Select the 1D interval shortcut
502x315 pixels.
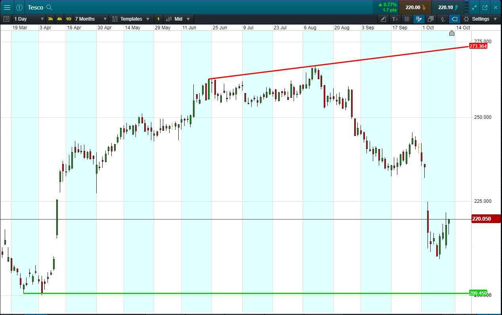(69, 19)
